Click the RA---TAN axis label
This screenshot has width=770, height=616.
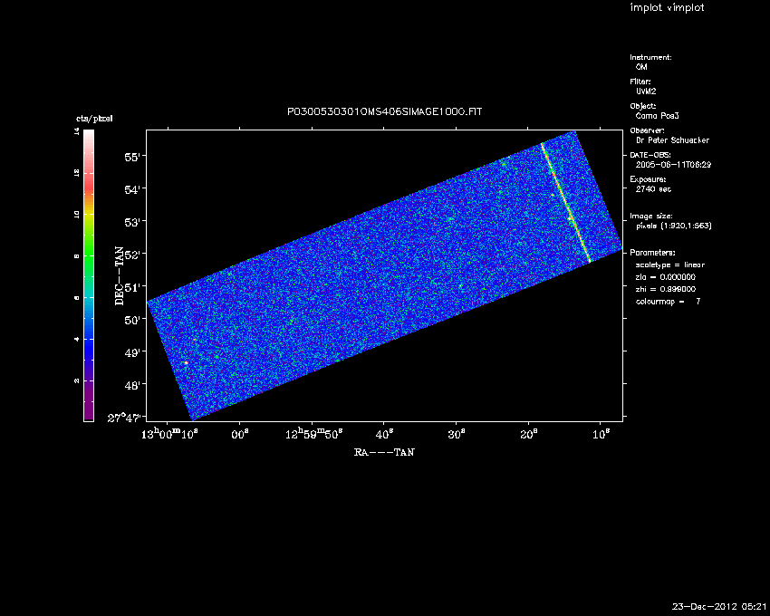(384, 452)
